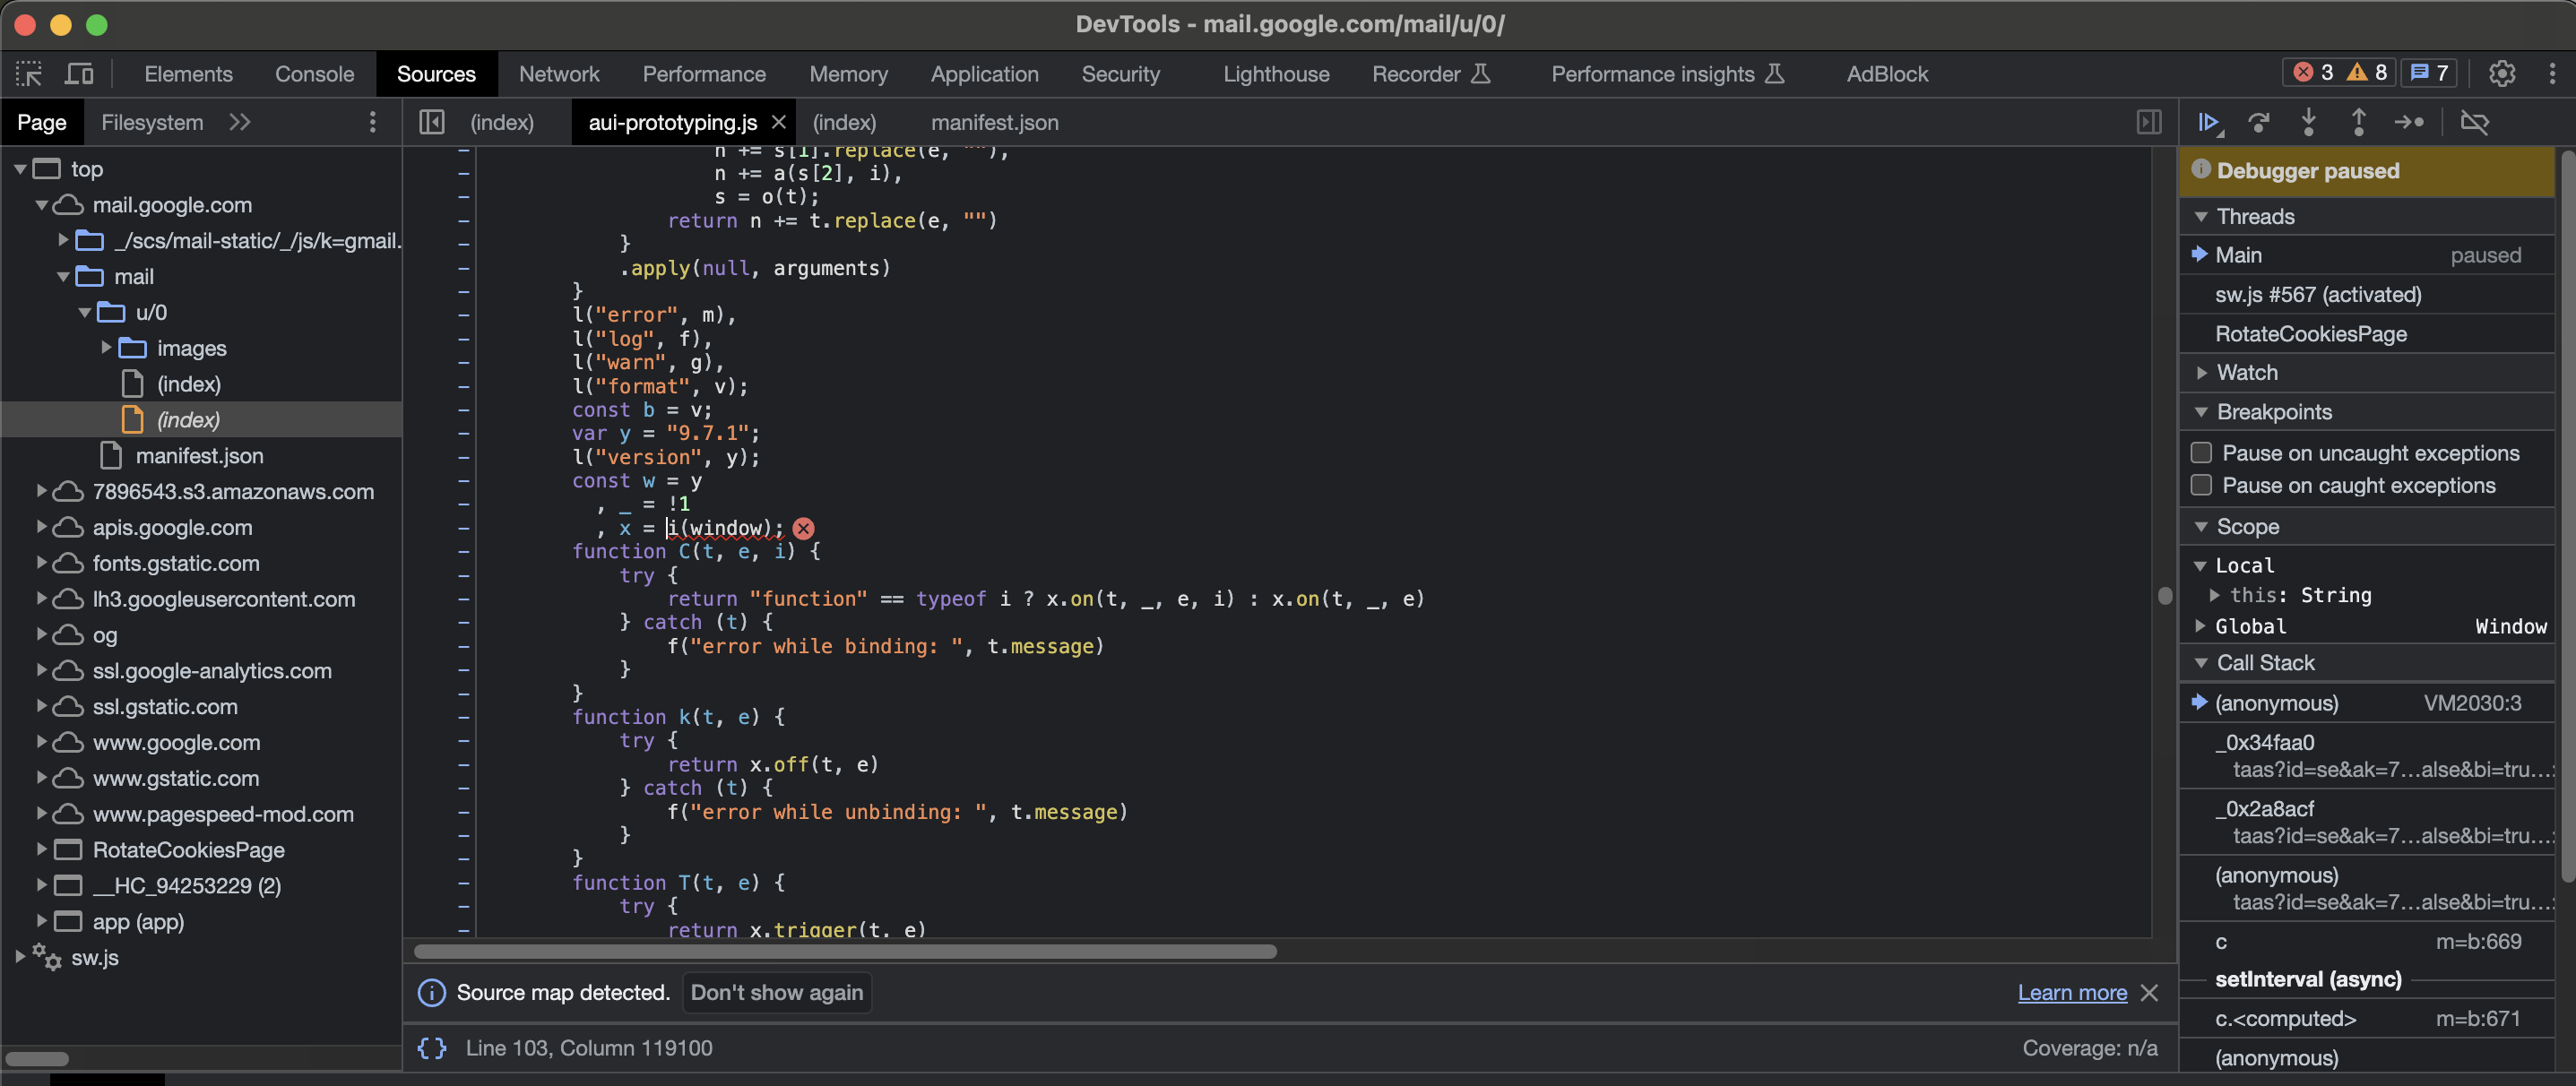Image resolution: width=2576 pixels, height=1086 pixels.
Task: Expand the images folder
Action: (106, 348)
